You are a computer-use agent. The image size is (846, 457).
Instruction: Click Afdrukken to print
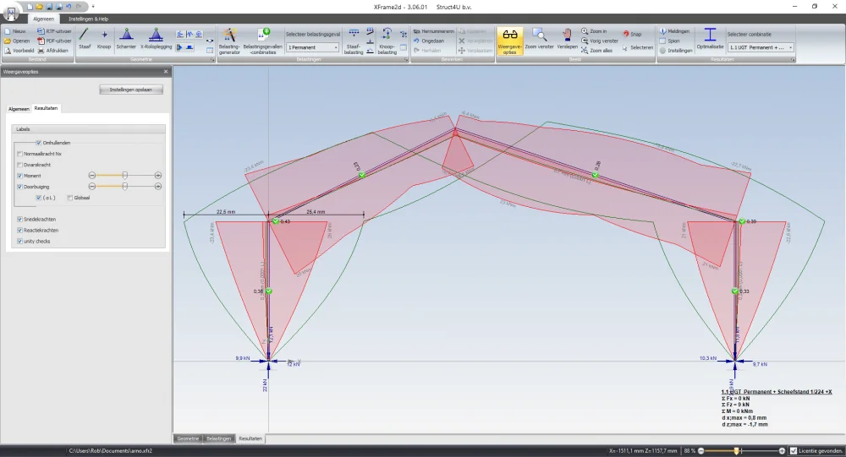(52, 51)
